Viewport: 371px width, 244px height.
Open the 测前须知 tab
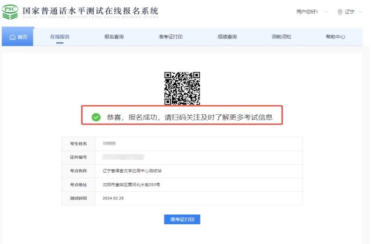(x=281, y=36)
